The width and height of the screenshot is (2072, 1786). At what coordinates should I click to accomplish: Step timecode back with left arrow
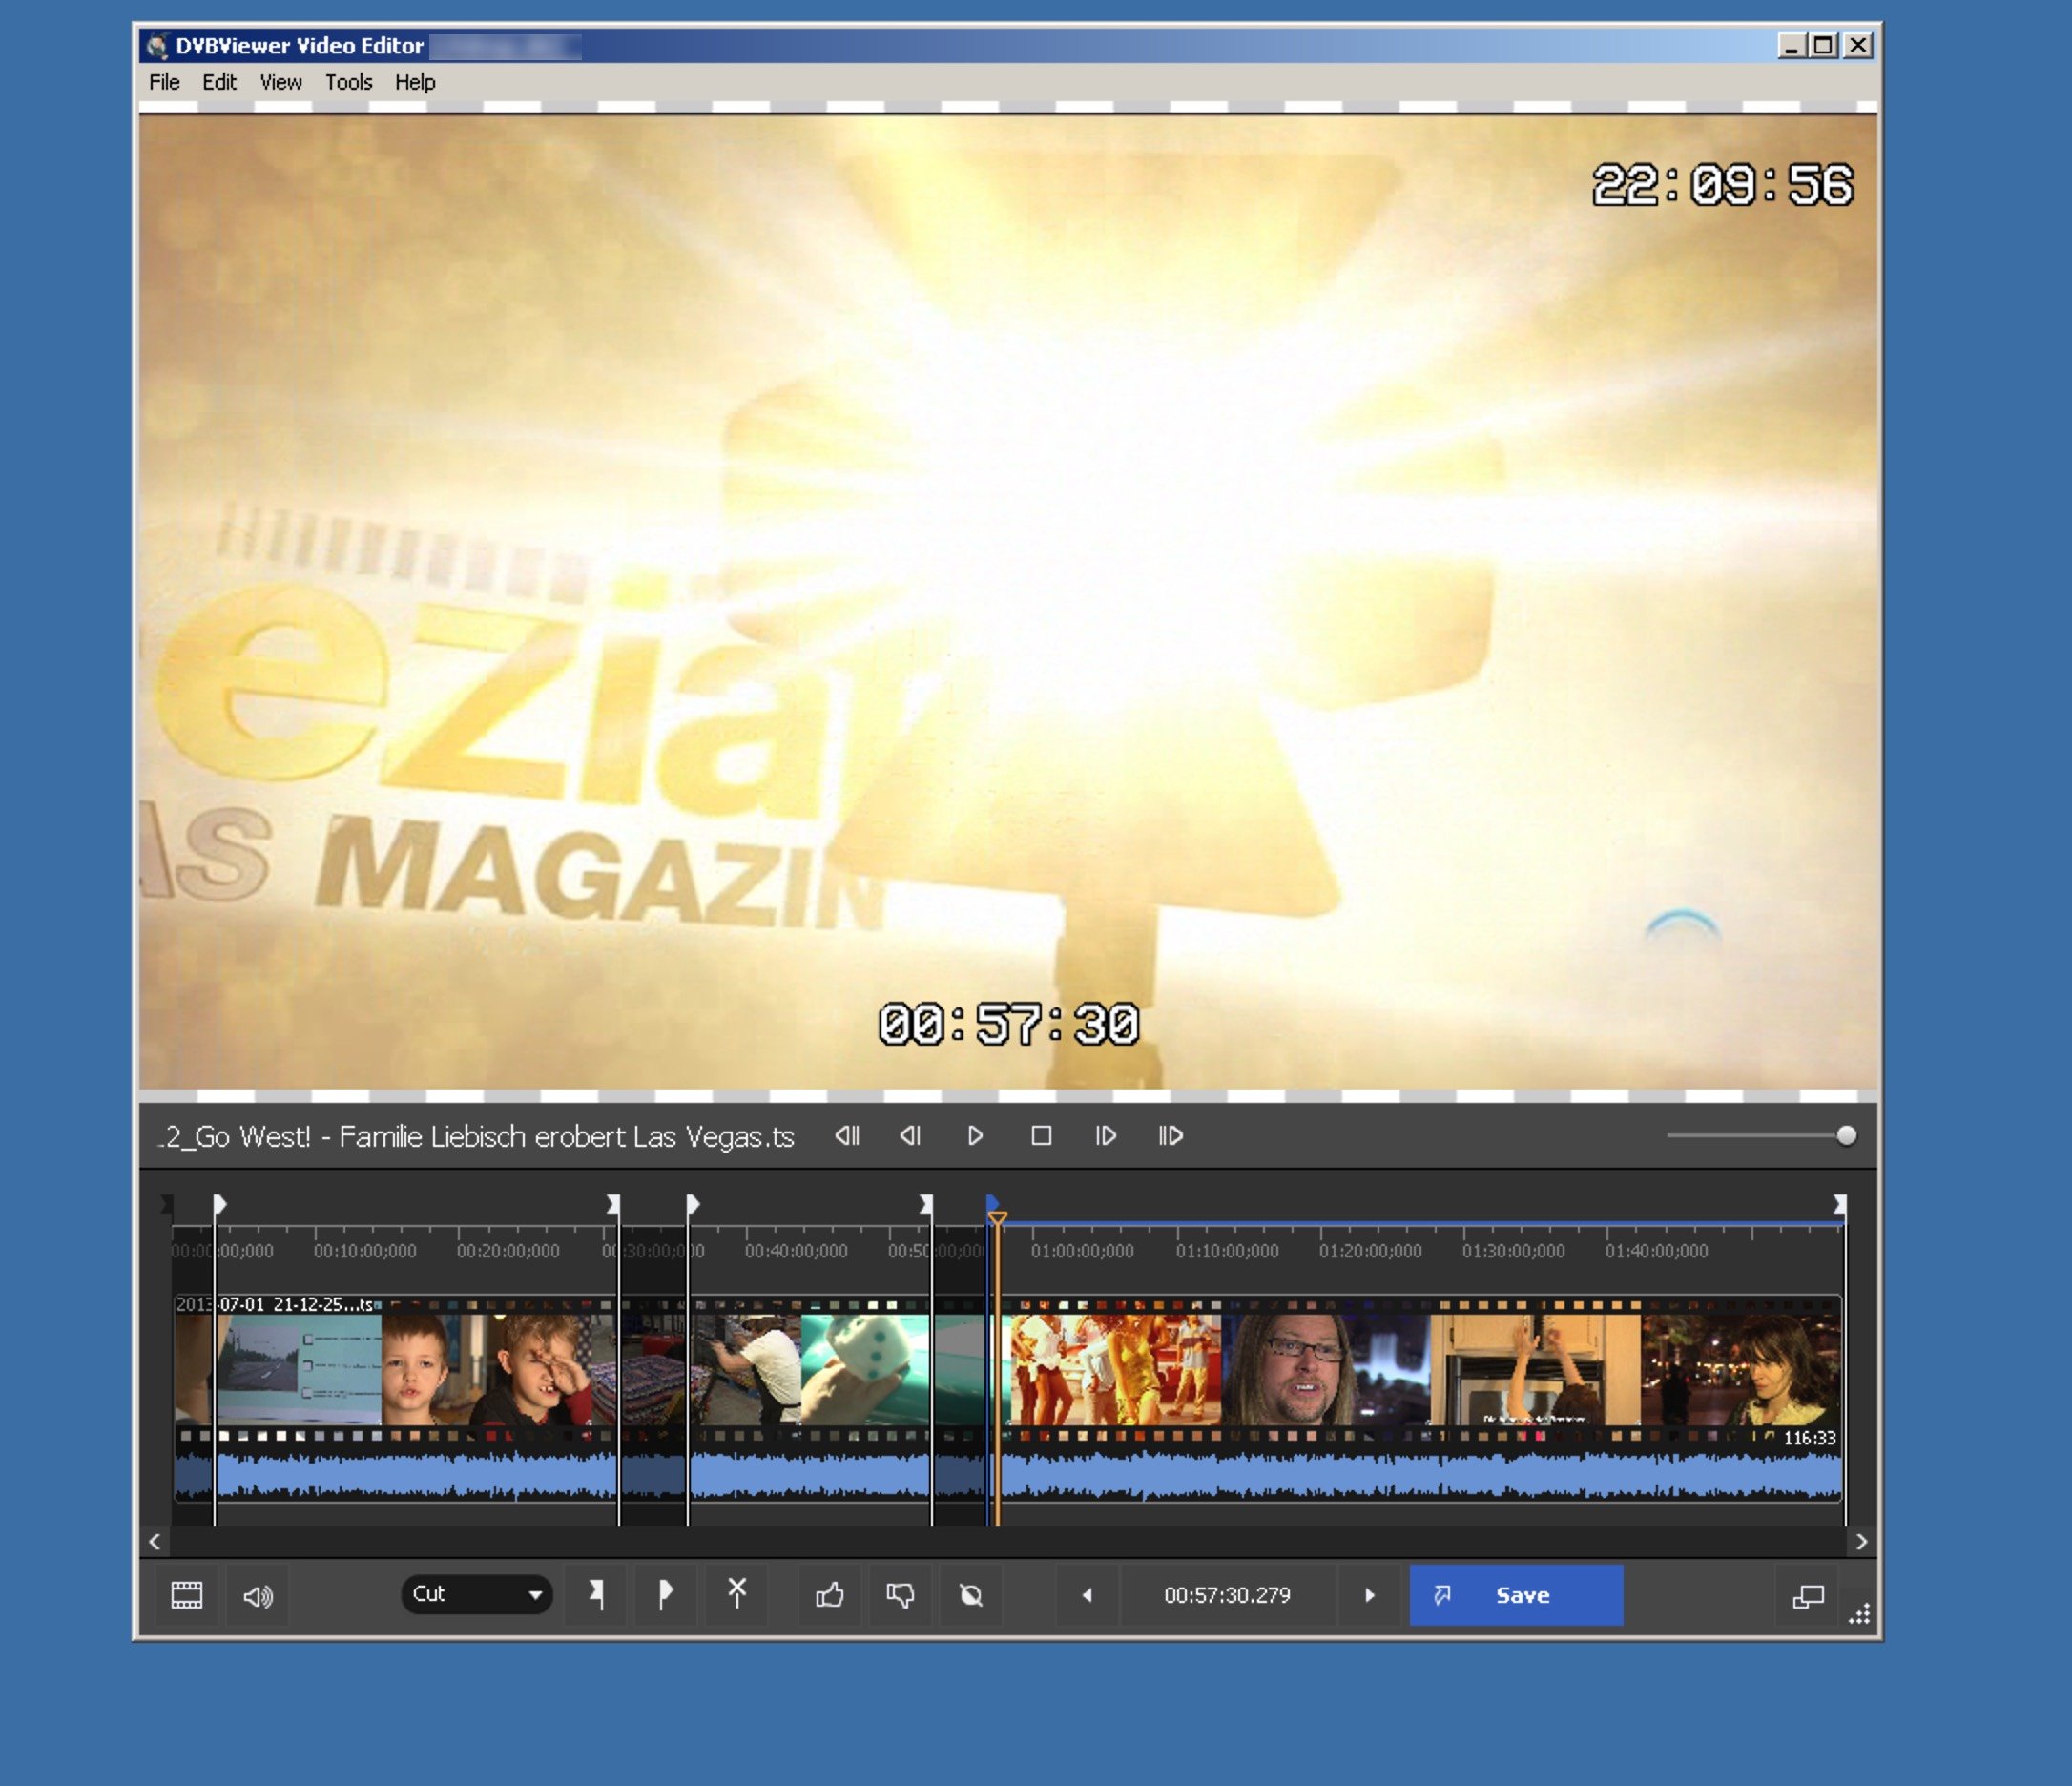point(1087,1595)
